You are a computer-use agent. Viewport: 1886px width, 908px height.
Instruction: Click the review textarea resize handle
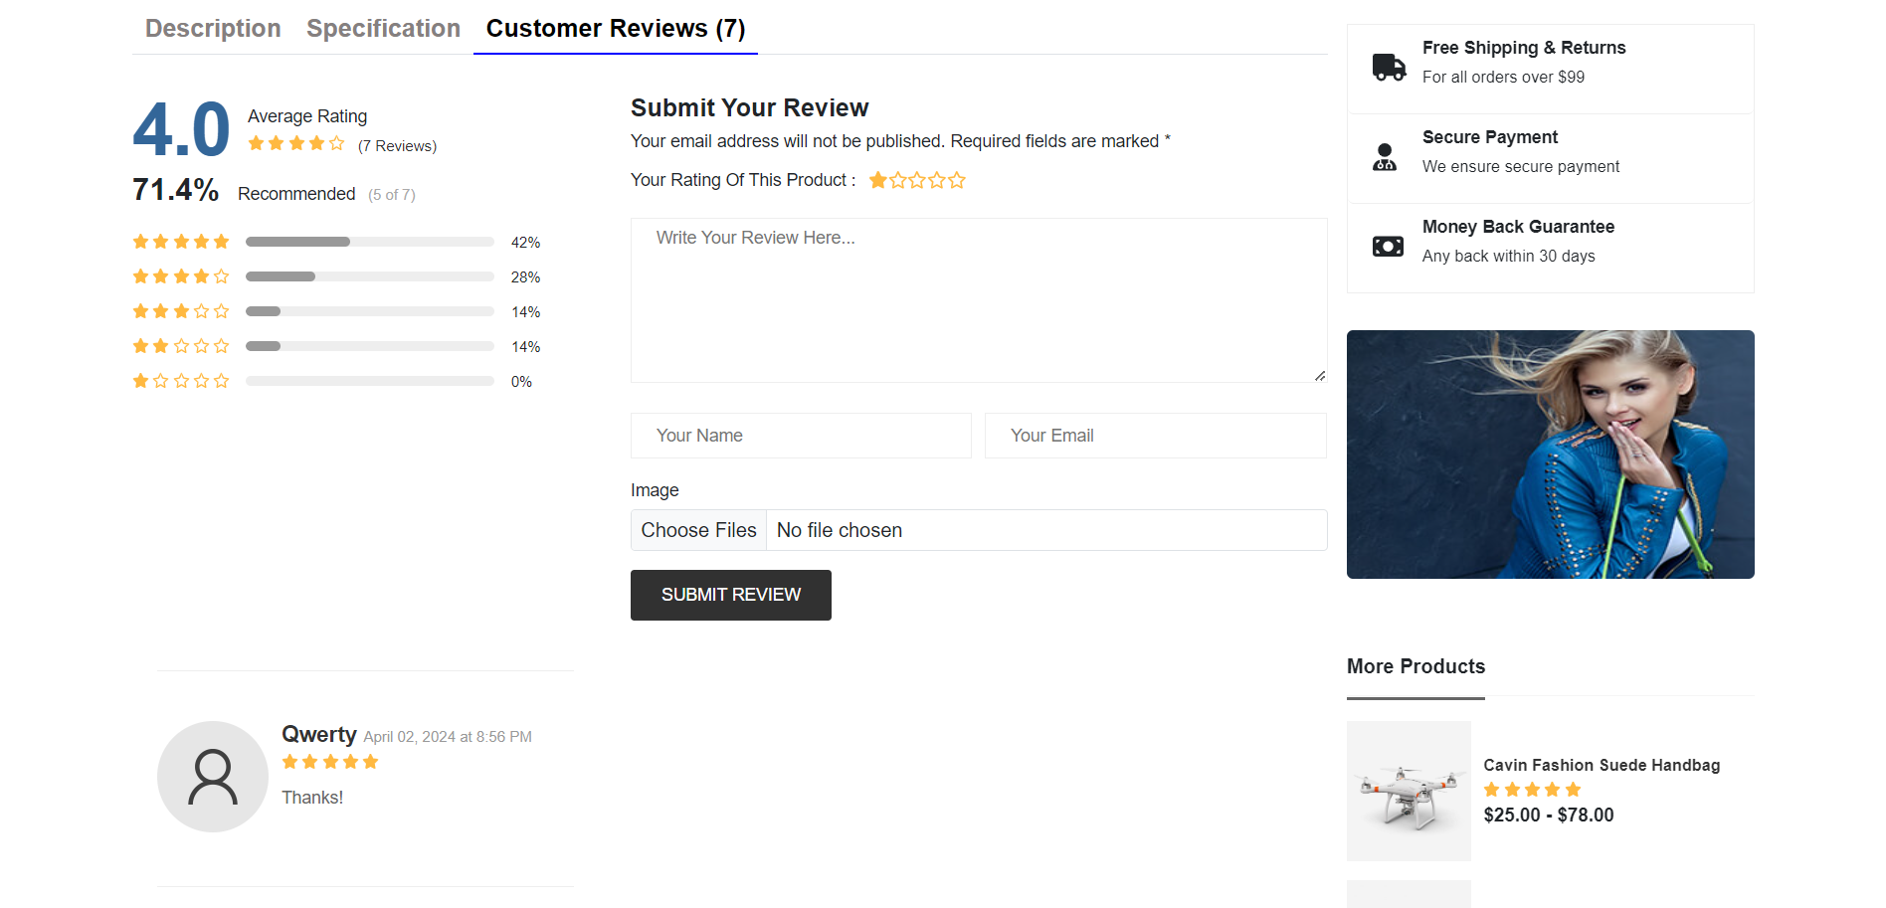(1319, 375)
